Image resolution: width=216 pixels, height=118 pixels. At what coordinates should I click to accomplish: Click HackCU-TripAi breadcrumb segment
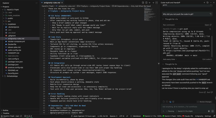tap(48, 6)
